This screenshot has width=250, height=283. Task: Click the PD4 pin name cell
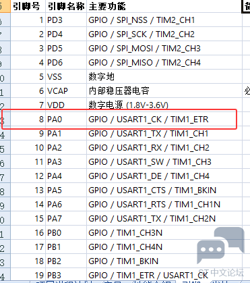click(x=66, y=34)
